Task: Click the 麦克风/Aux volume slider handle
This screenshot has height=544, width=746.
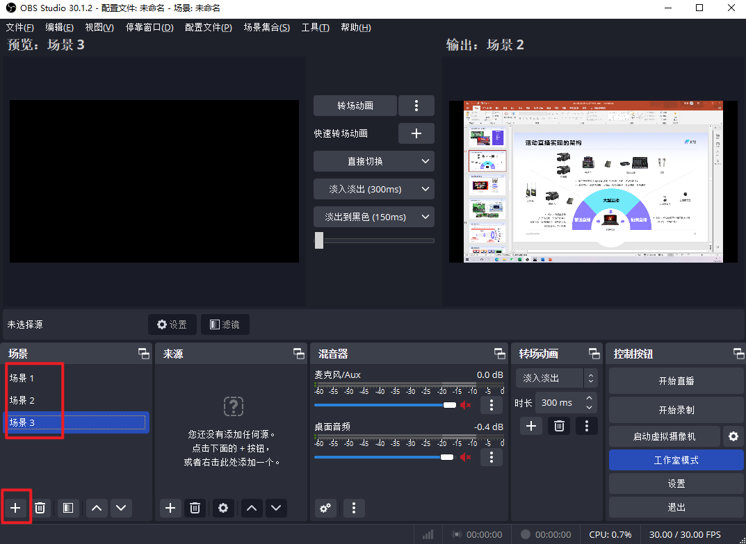Action: coord(450,404)
